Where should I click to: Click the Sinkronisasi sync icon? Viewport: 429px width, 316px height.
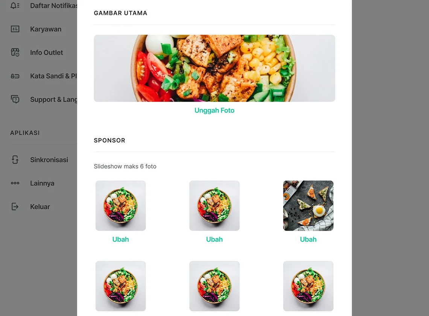(x=15, y=160)
